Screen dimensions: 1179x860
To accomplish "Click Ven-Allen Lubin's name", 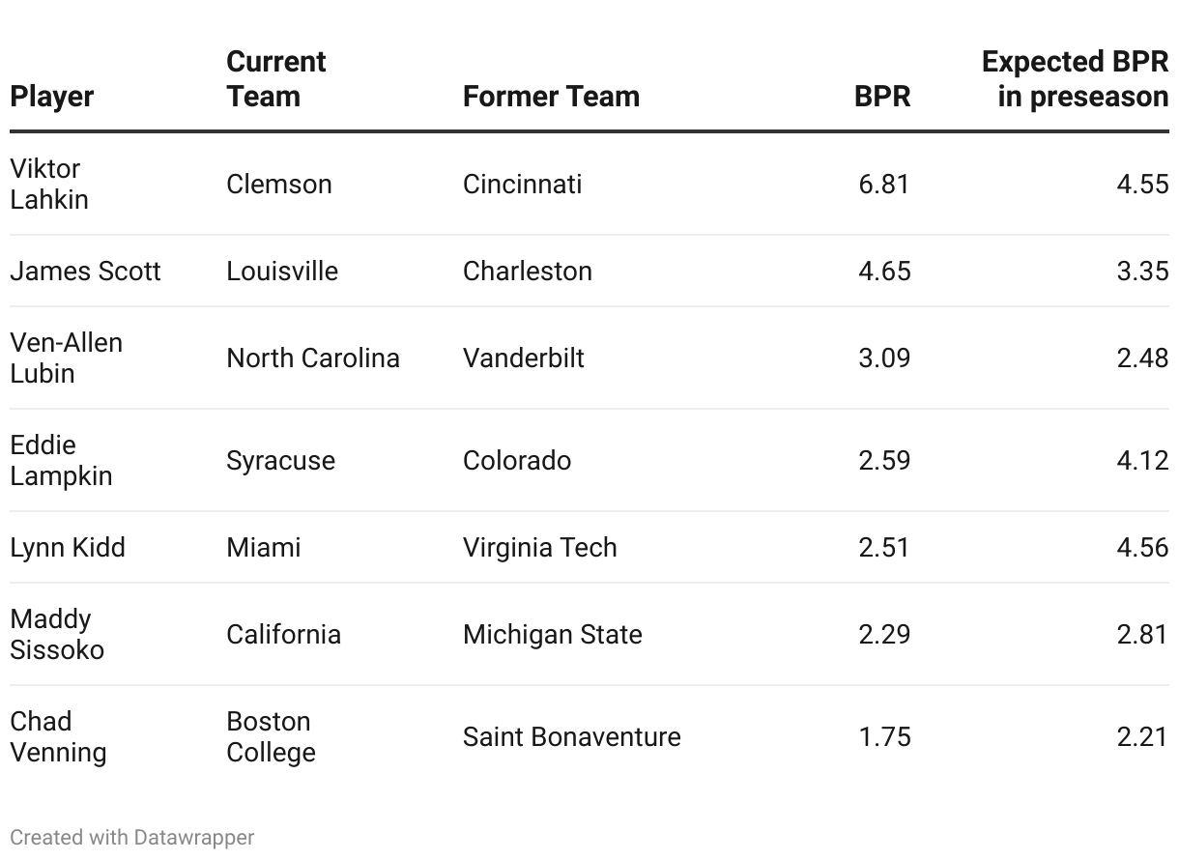I will click(x=67, y=358).
